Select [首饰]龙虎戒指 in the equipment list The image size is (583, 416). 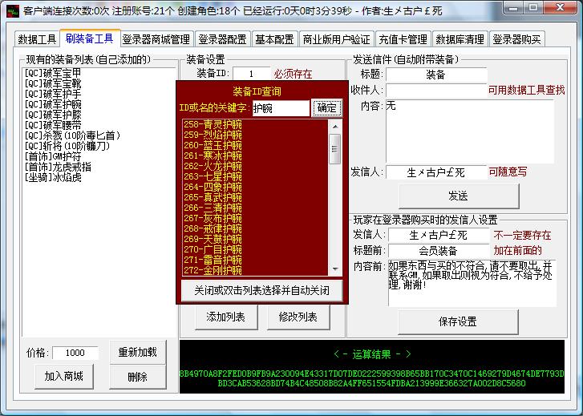pos(57,166)
